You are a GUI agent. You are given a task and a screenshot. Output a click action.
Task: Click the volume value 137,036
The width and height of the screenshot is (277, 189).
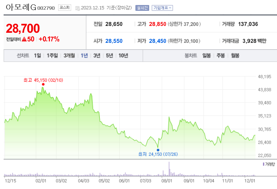click(248, 24)
